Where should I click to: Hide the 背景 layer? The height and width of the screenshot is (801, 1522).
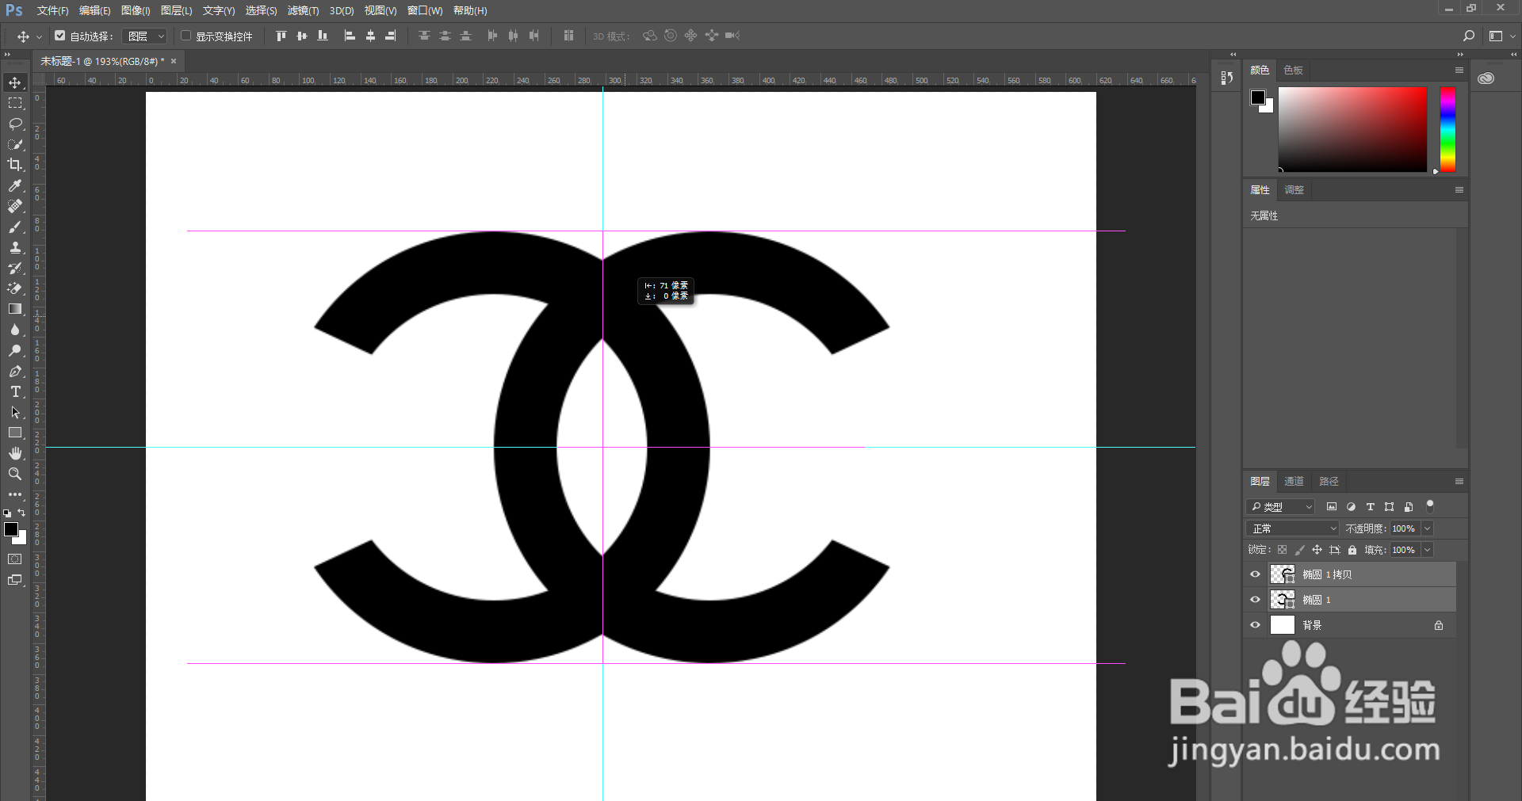coord(1255,625)
